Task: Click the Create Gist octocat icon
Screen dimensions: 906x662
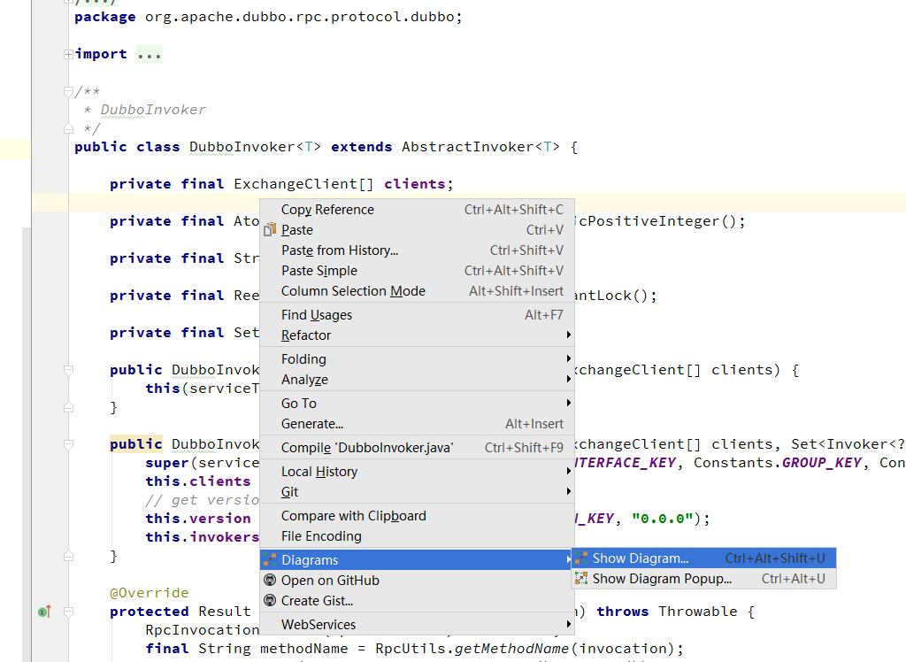Action: point(270,600)
